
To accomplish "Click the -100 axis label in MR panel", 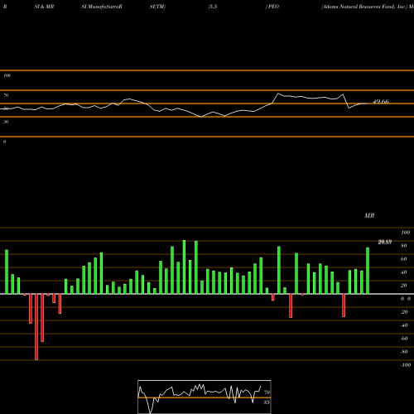I will click(x=406, y=365).
